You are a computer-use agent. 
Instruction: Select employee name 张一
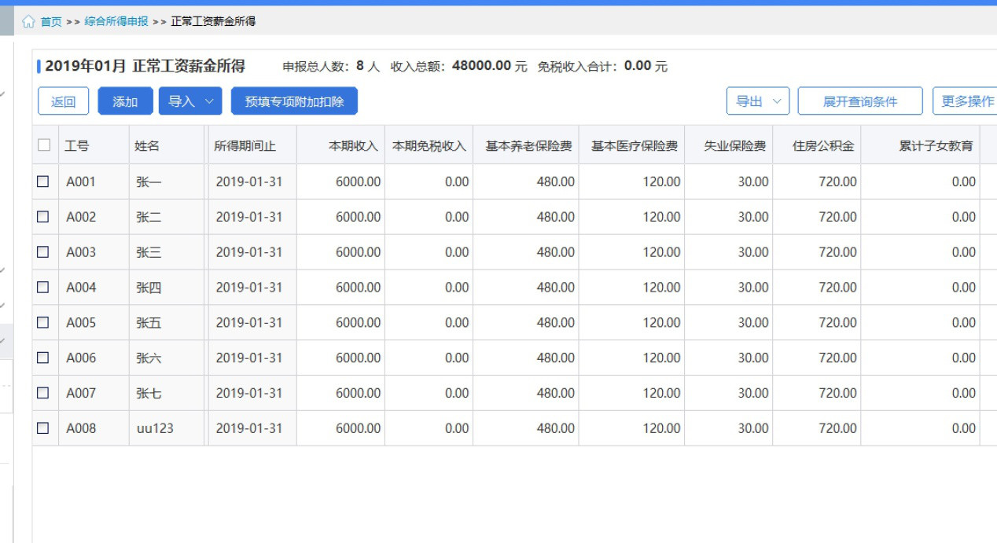149,182
